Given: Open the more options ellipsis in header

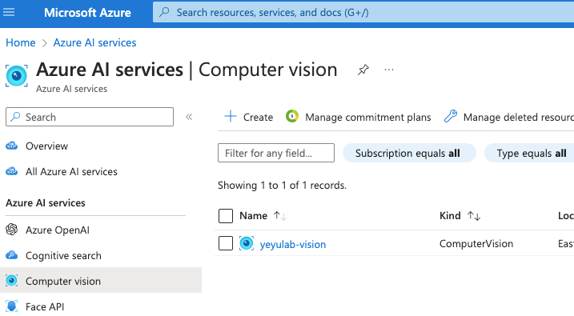Looking at the screenshot, I should [389, 70].
